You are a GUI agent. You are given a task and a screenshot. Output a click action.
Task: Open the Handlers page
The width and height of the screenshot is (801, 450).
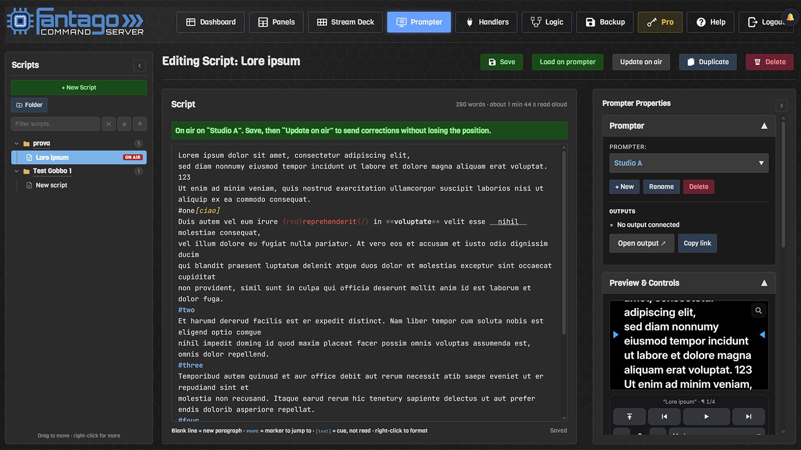486,22
